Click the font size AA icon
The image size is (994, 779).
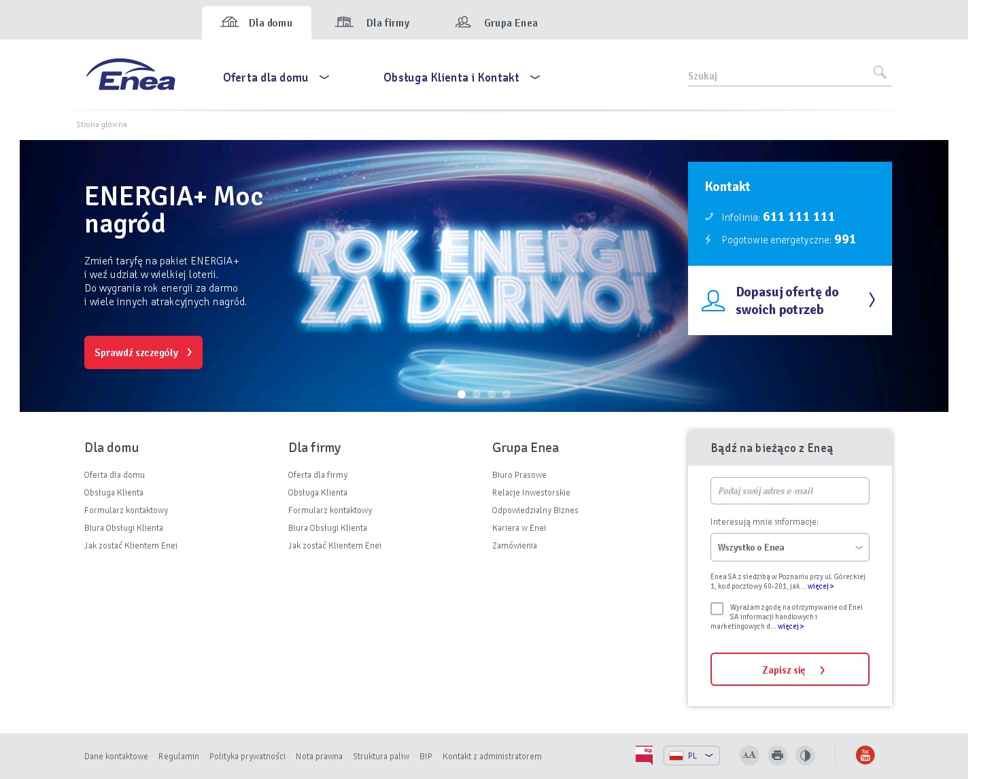[x=749, y=755]
